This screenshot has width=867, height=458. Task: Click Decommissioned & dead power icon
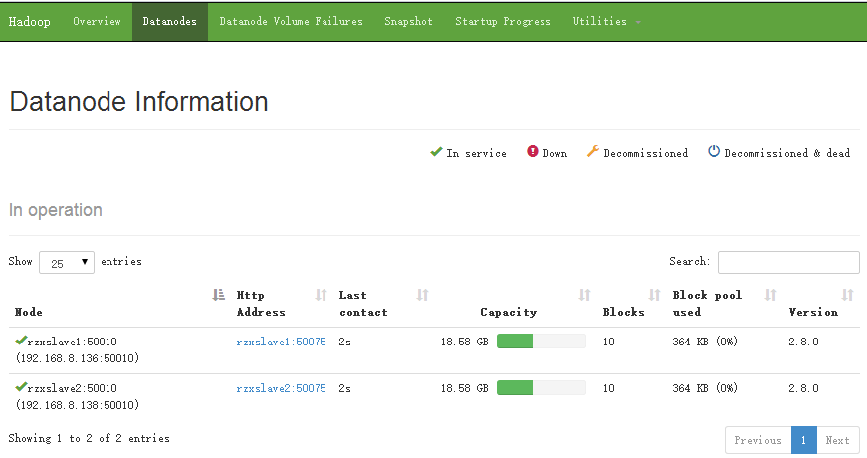coord(714,151)
